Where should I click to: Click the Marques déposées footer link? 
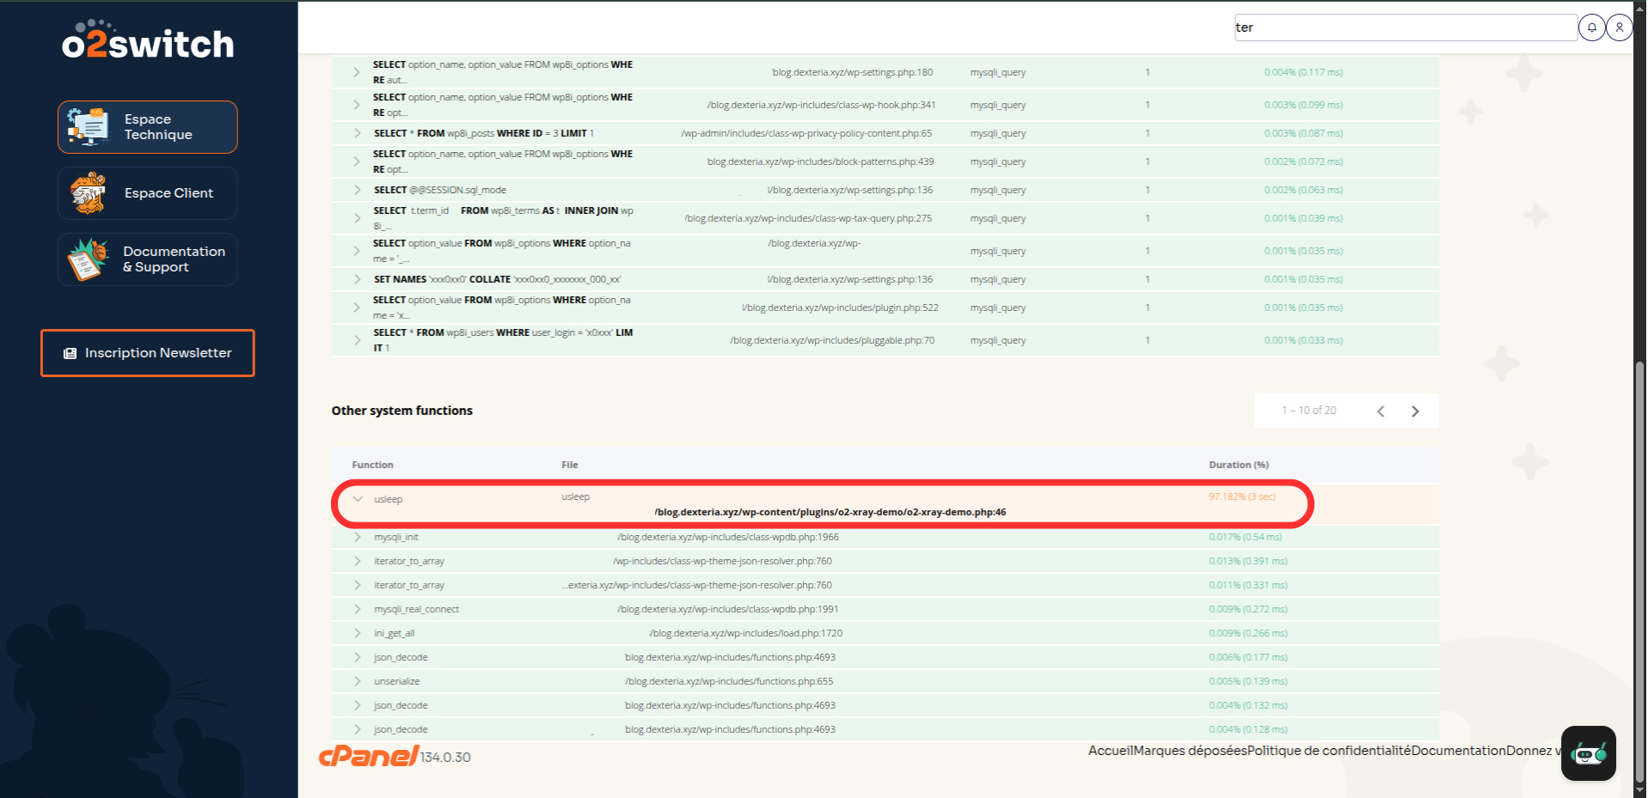[x=1190, y=751]
